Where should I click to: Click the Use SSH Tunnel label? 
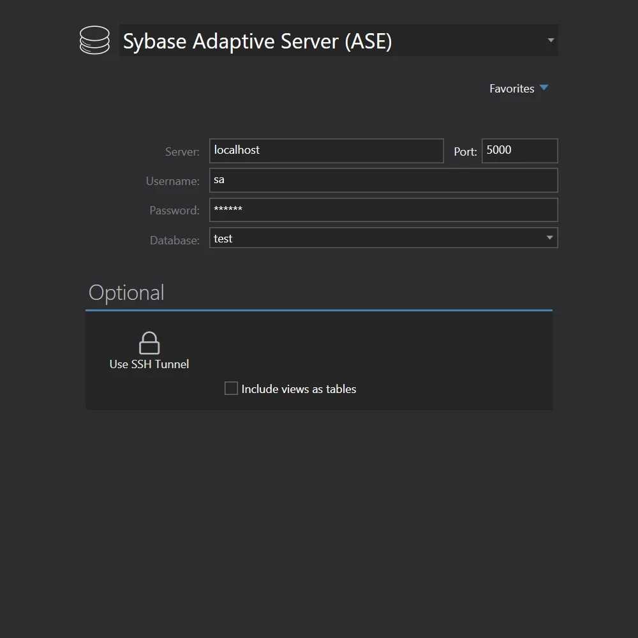click(149, 364)
